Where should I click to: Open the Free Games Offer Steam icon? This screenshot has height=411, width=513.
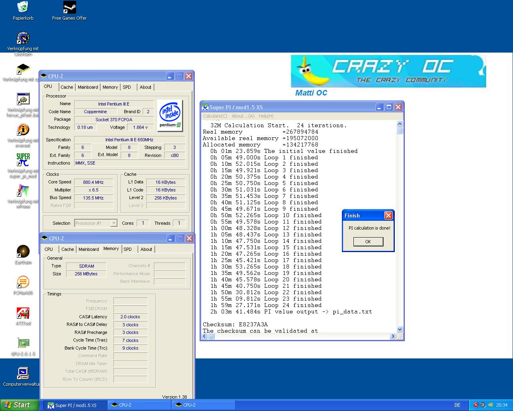pos(69,7)
